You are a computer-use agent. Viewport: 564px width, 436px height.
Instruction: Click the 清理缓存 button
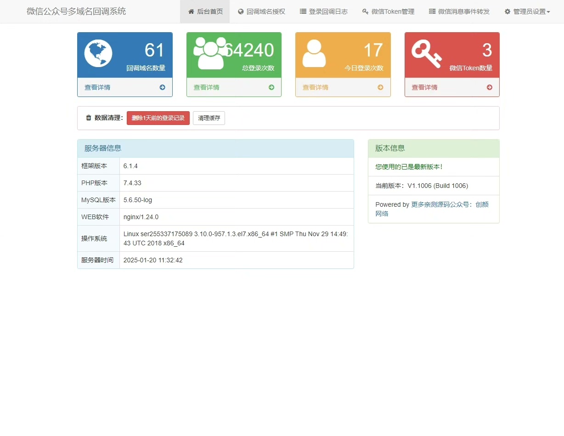209,118
